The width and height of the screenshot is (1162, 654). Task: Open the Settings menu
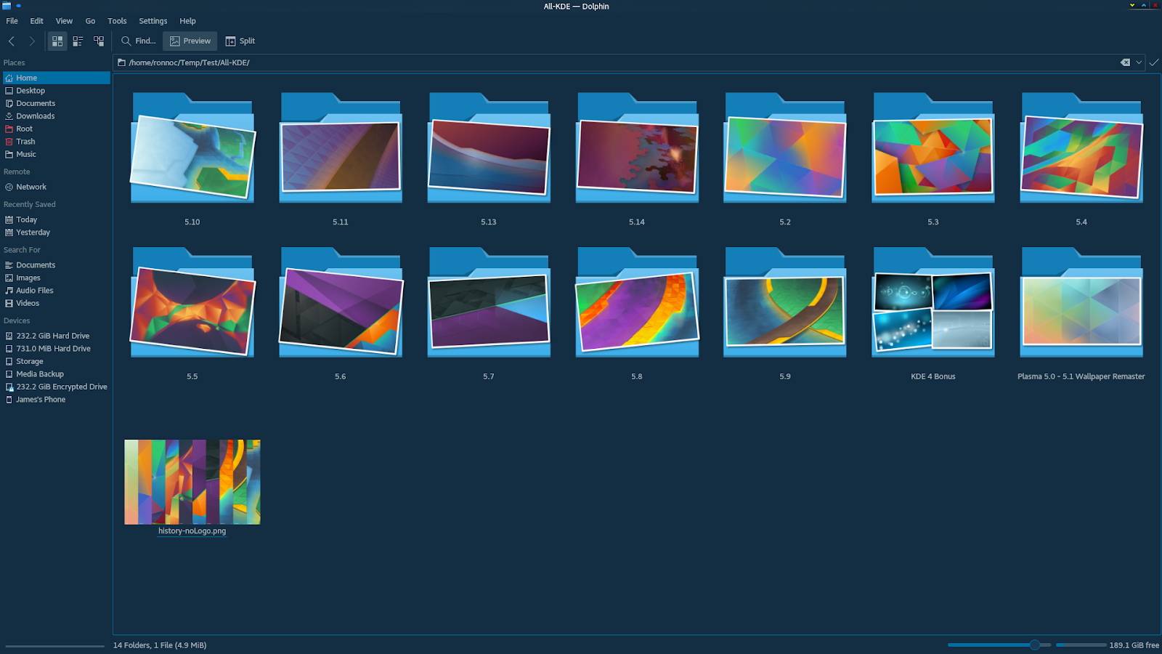coord(153,21)
